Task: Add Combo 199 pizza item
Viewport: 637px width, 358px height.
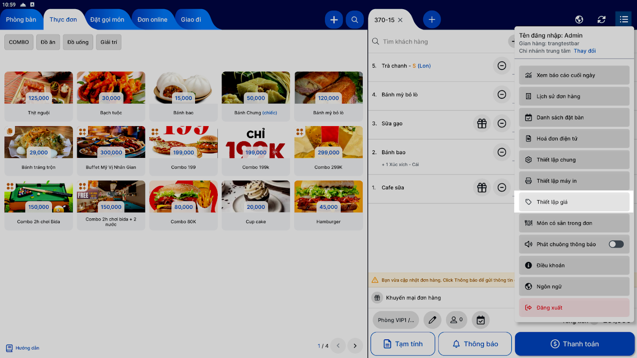Action: tap(184, 151)
